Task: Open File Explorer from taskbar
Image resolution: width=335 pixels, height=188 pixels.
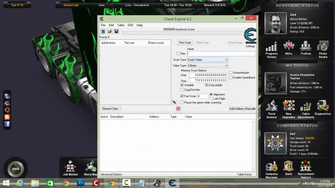Action: (x=35, y=183)
